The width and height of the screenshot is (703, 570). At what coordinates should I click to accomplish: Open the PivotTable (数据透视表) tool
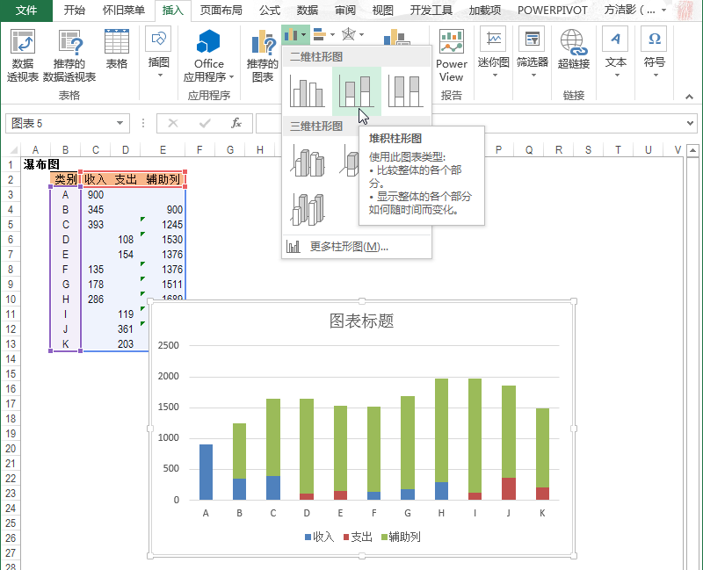pos(23,55)
